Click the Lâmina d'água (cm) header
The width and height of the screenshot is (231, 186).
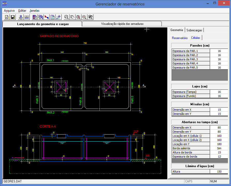coord(200,166)
